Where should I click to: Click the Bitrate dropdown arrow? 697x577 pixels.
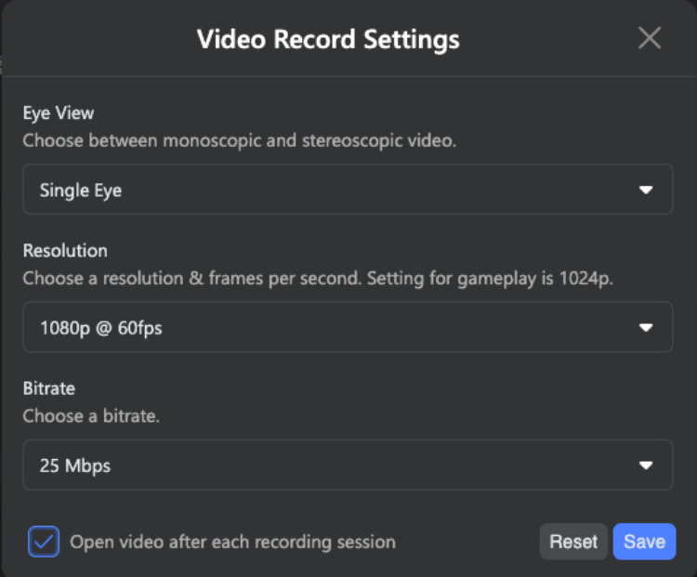[x=646, y=466]
